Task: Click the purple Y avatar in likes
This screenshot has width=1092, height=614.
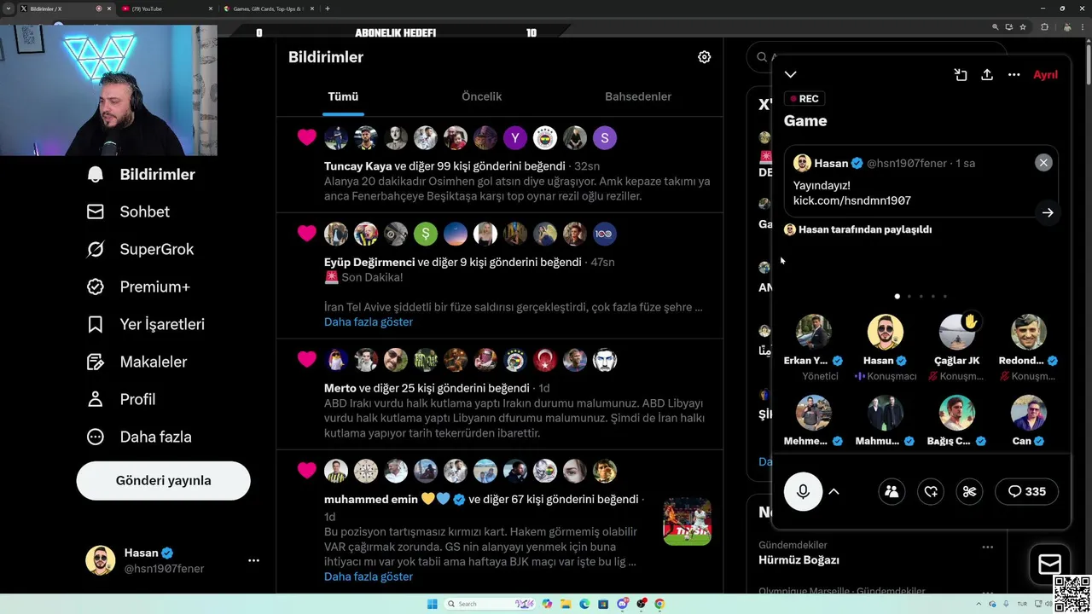Action: pyautogui.click(x=514, y=137)
